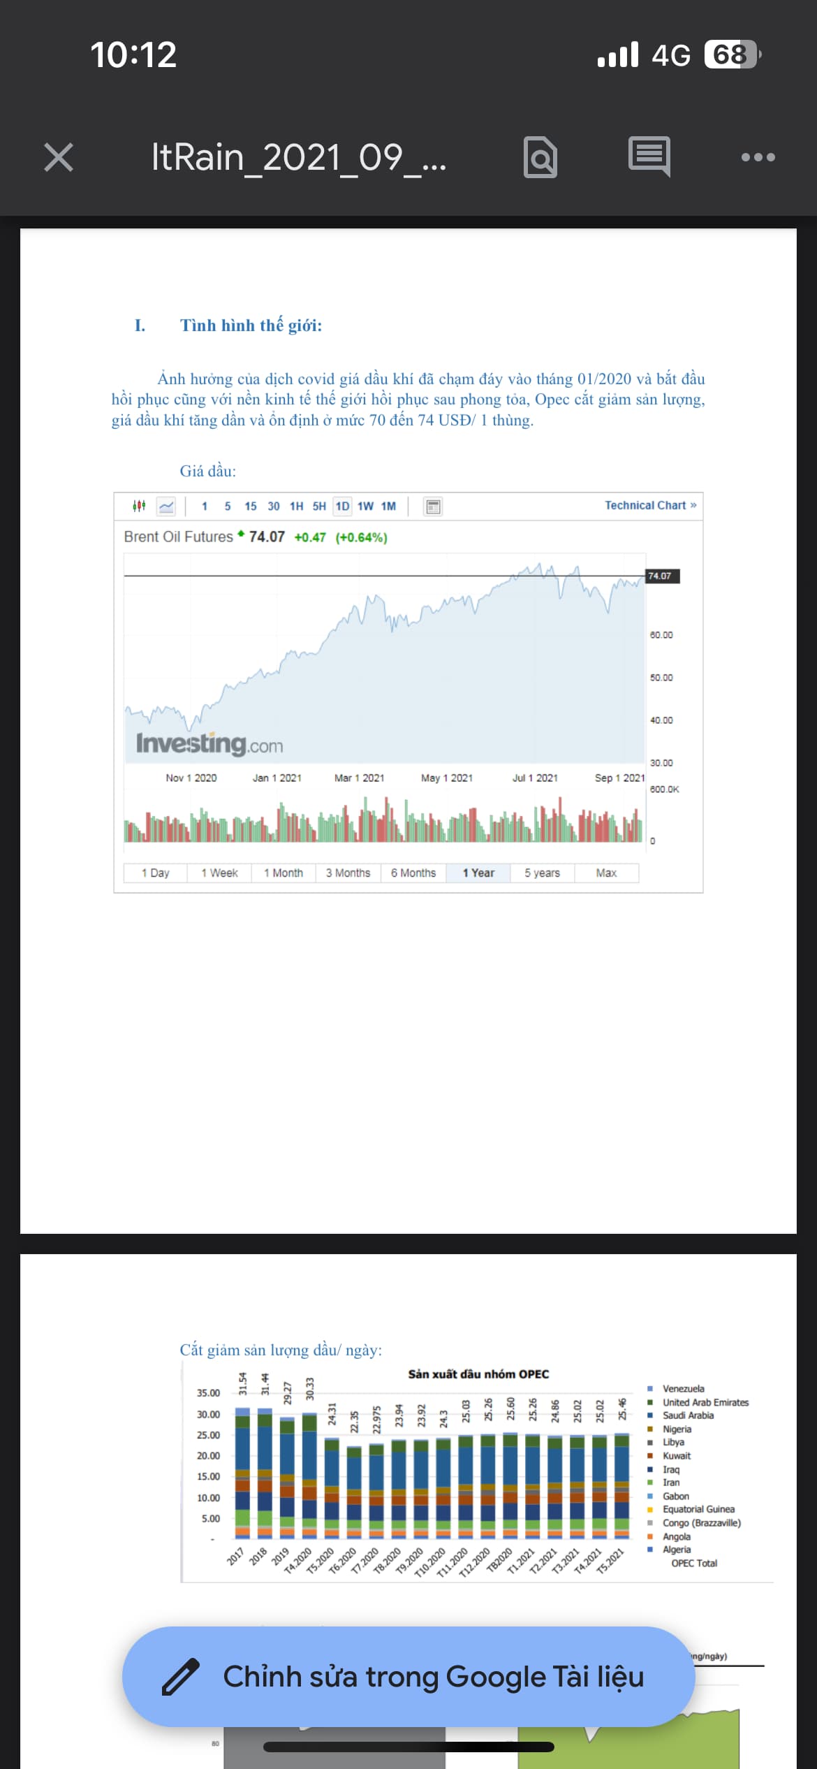Close the document preview with X
Screen dimensions: 817x1769
coord(59,157)
